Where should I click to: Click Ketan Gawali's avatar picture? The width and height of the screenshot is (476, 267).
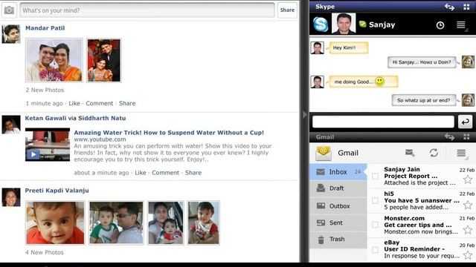pyautogui.click(x=11, y=125)
